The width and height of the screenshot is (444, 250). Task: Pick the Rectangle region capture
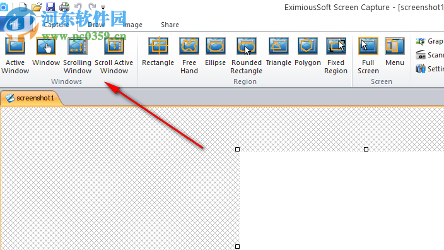pos(158,52)
